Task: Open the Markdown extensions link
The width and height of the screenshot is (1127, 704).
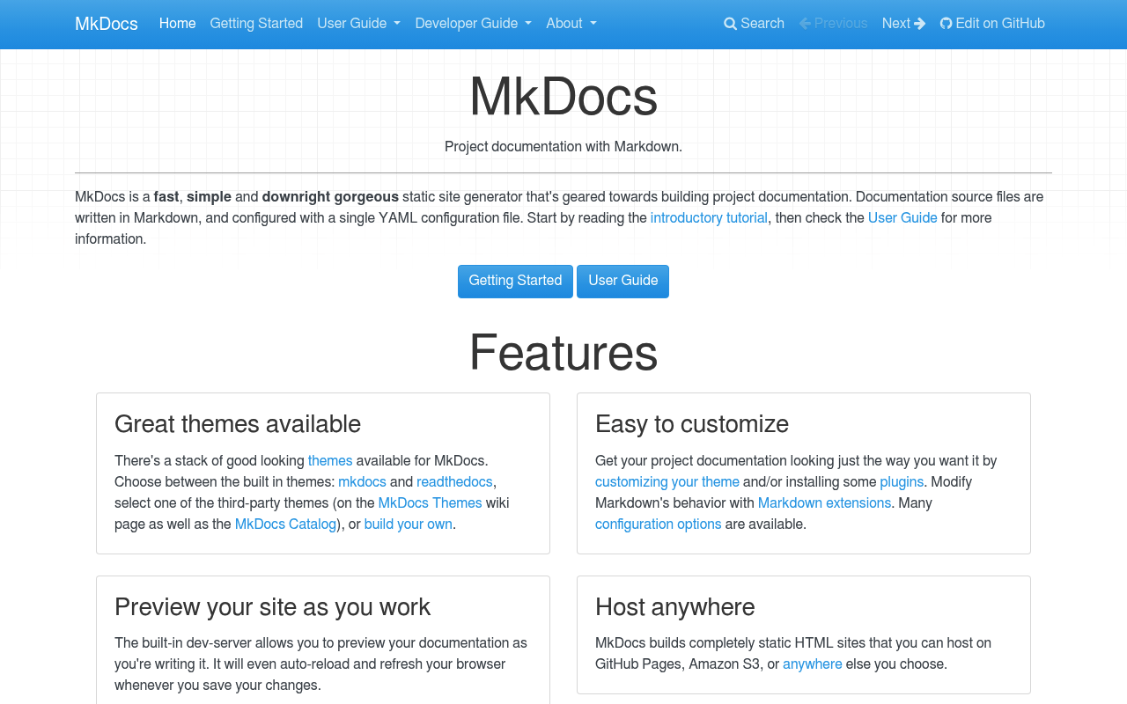Action: click(x=824, y=503)
